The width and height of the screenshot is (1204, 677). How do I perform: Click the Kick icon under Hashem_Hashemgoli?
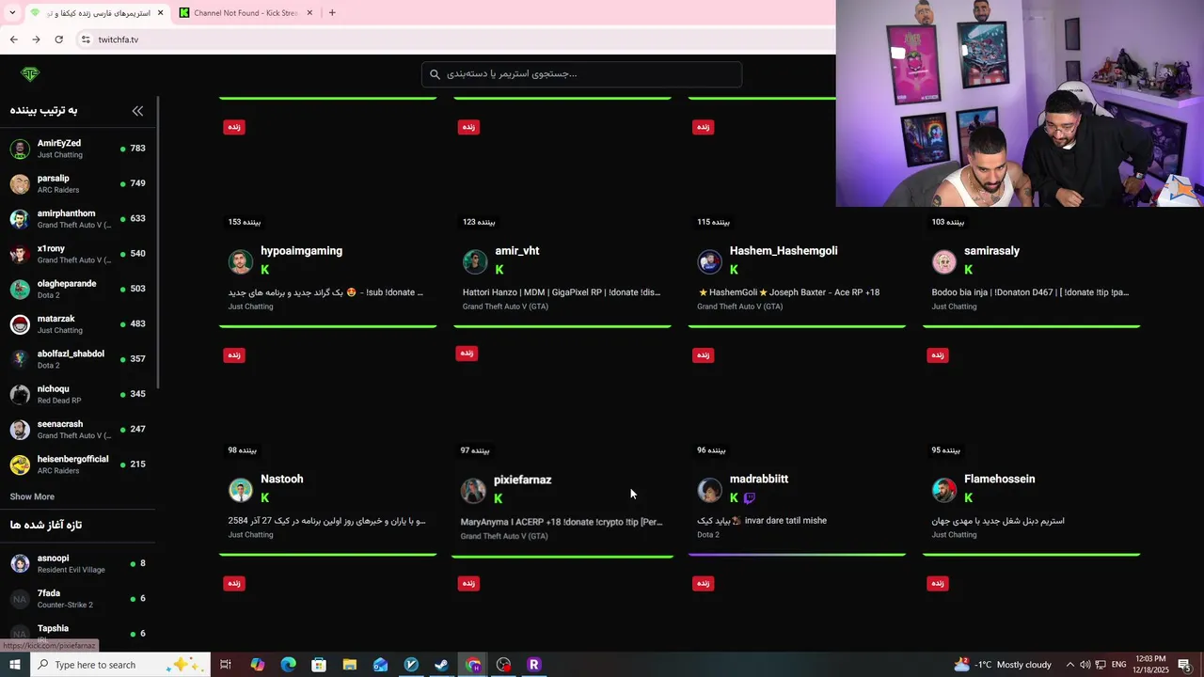click(734, 270)
